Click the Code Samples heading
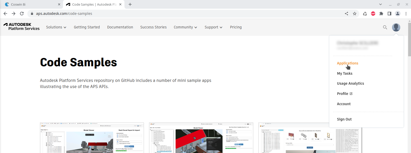411x153 pixels. tap(79, 62)
